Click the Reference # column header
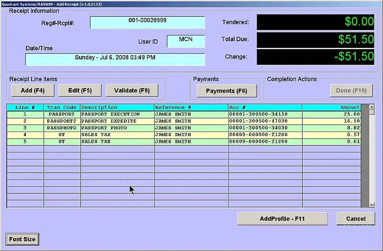Image resolution: width=383 pixels, height=251 pixels. tap(191, 107)
